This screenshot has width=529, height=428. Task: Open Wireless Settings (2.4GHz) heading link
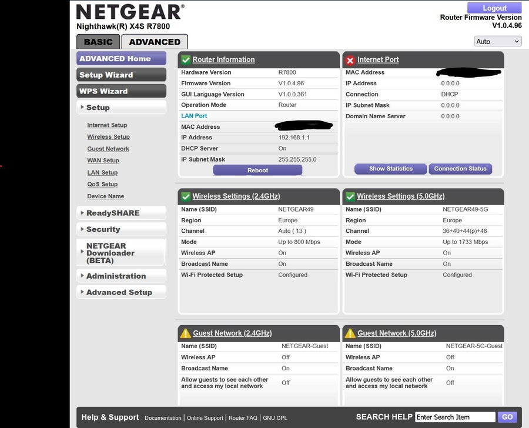236,196
